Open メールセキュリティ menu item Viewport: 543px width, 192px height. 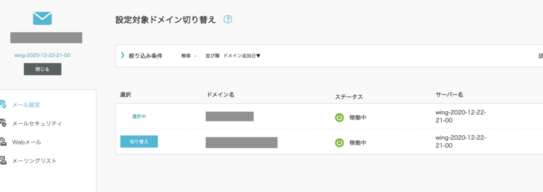(x=37, y=123)
